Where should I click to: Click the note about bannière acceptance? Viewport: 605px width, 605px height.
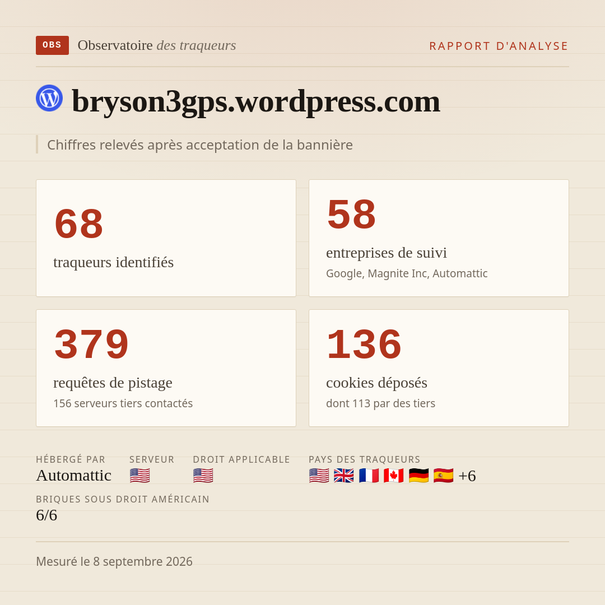tap(200, 145)
